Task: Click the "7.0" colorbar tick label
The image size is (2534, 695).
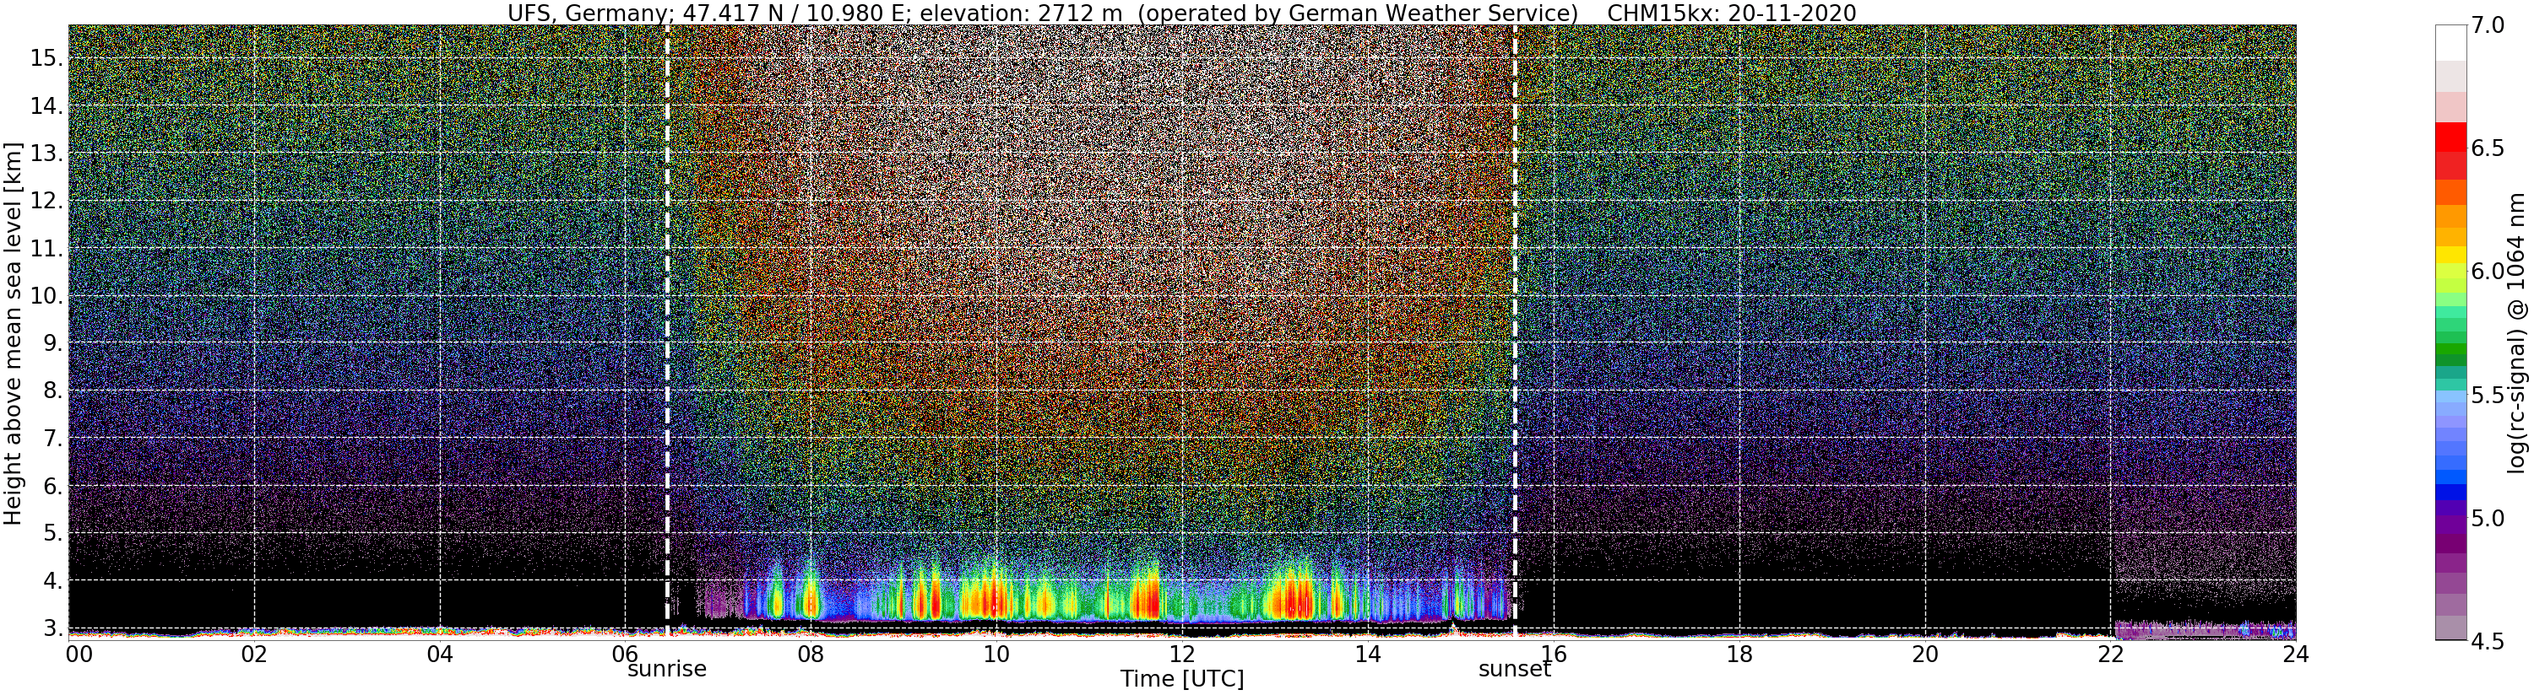Action: tap(2487, 25)
